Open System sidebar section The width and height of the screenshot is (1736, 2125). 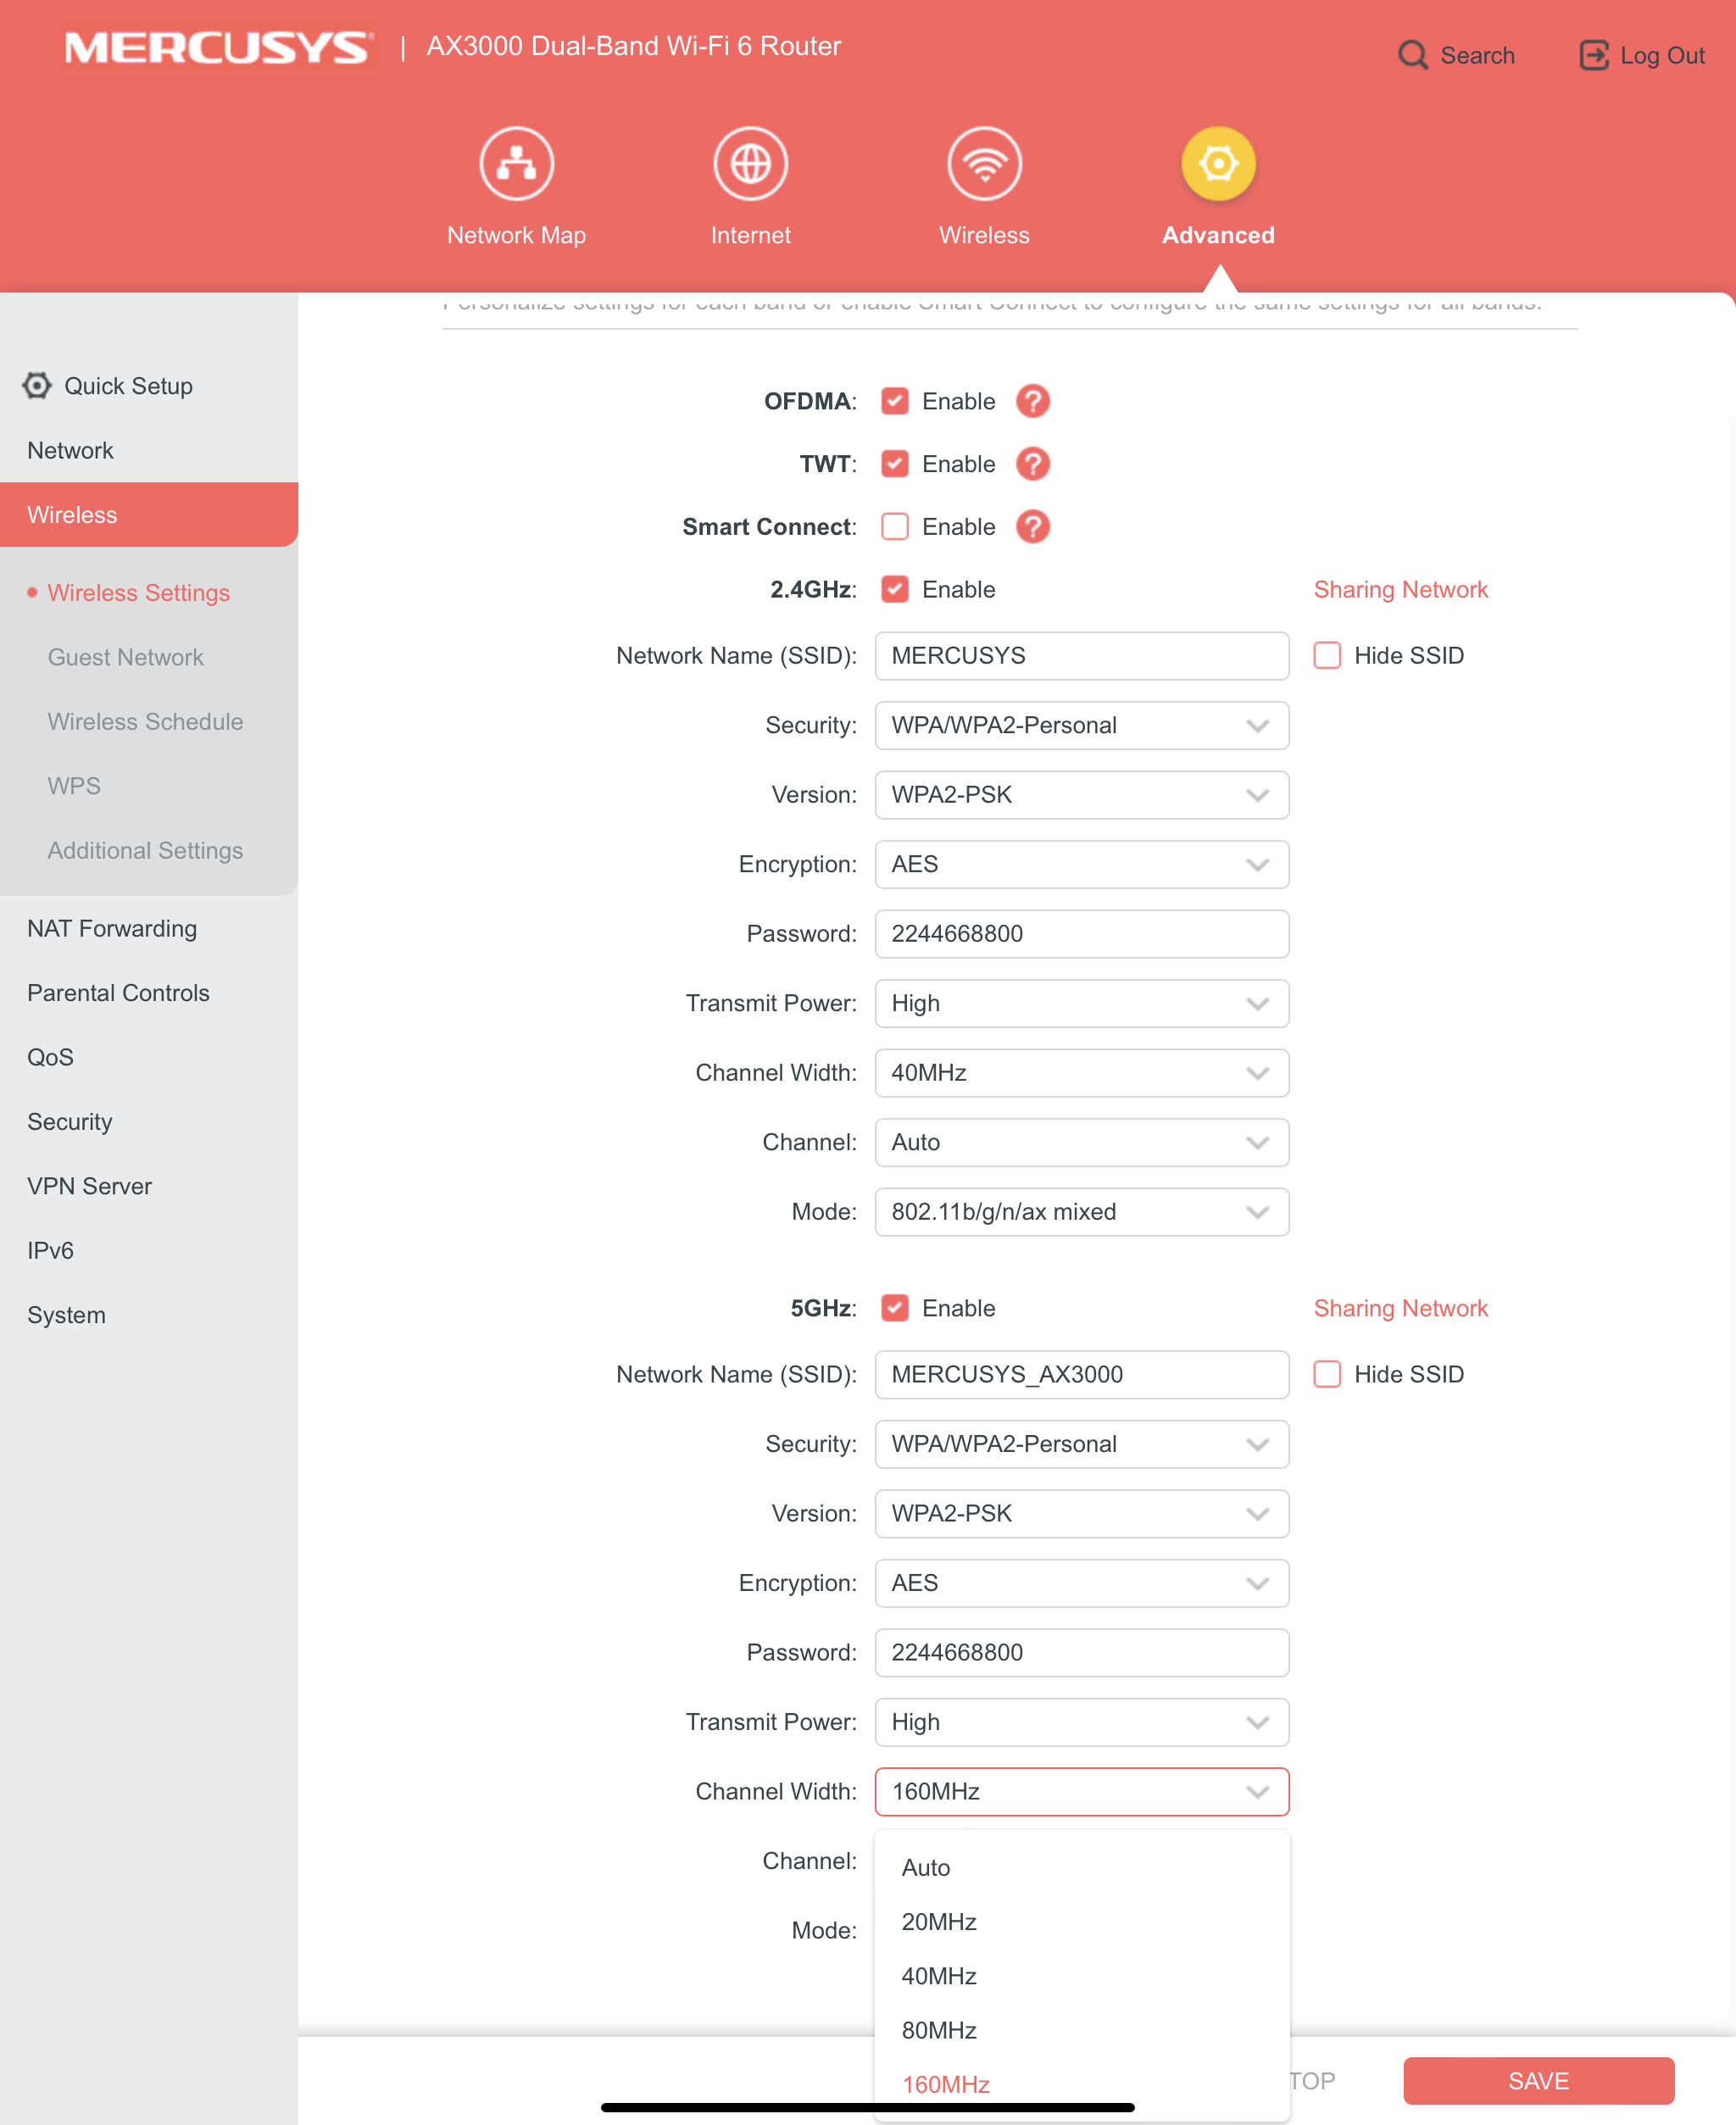coord(149,1315)
